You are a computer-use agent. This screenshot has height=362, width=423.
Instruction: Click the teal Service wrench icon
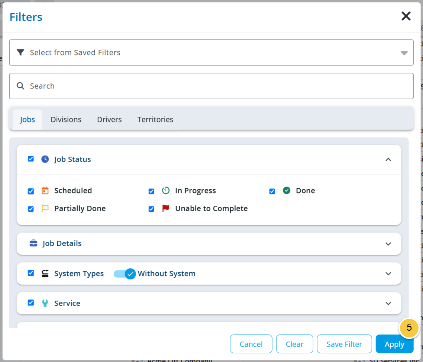pyautogui.click(x=45, y=303)
